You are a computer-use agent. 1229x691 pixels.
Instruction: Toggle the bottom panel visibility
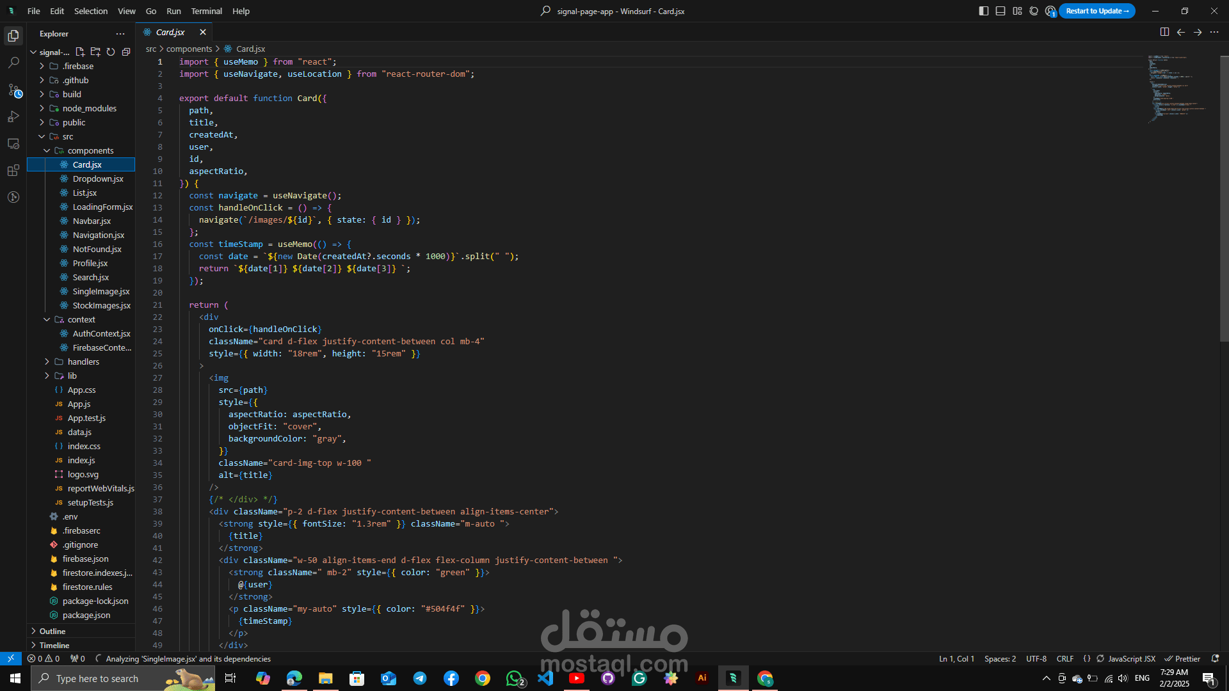[x=1000, y=11]
